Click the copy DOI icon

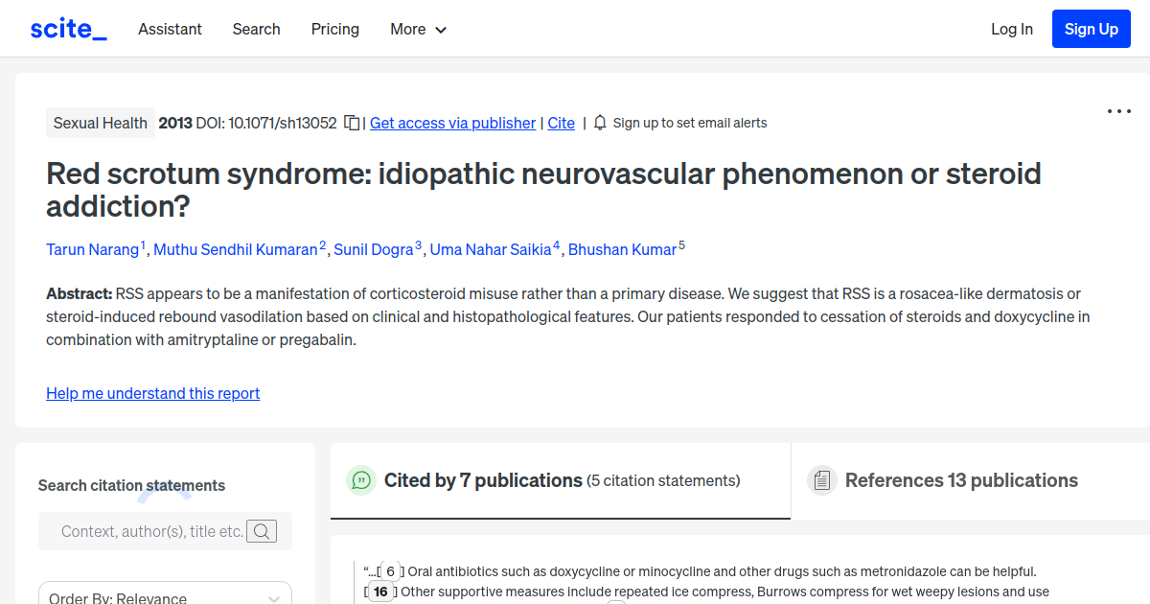351,123
